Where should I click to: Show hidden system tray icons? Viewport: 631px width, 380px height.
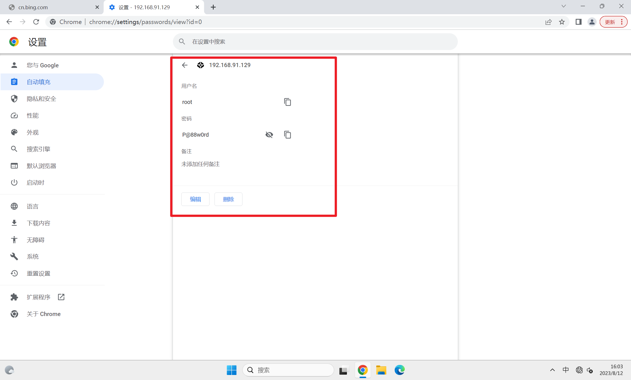pyautogui.click(x=552, y=370)
